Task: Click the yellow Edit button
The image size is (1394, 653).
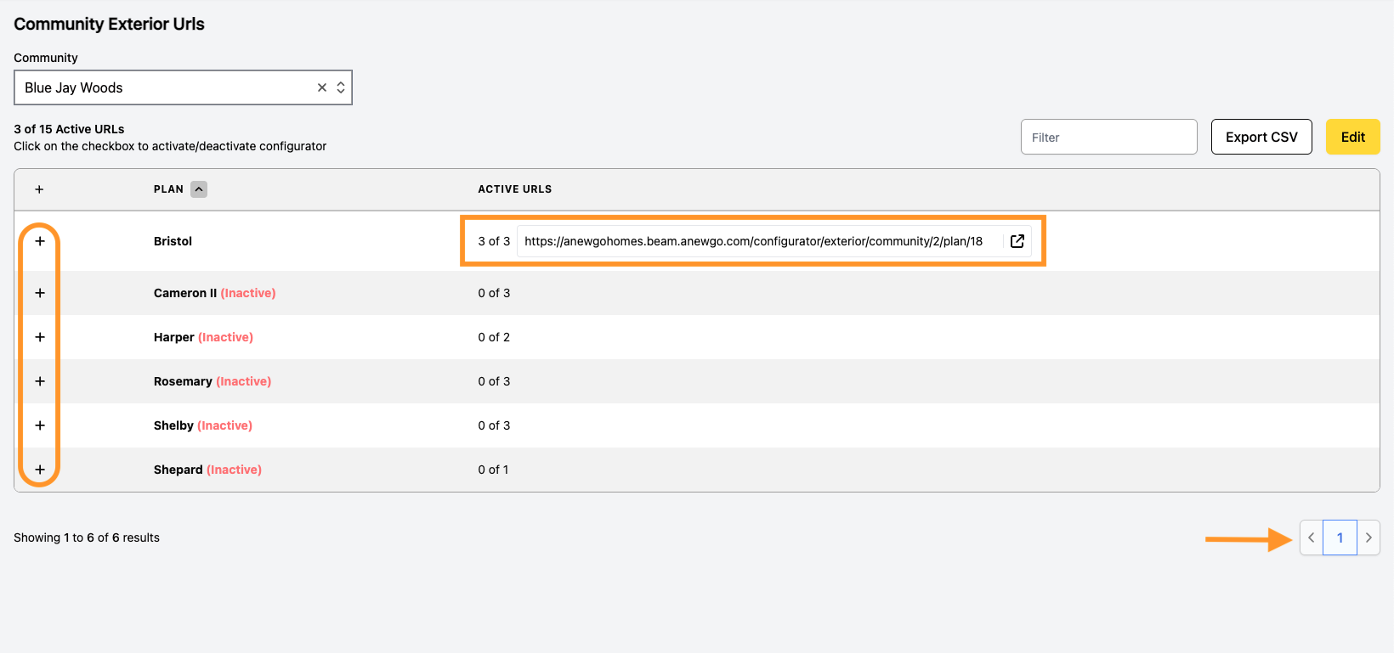Action: click(1353, 137)
